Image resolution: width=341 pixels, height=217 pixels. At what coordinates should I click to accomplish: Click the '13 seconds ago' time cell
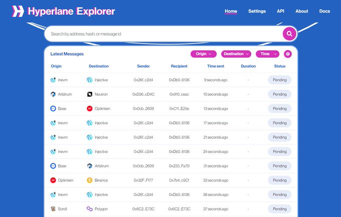click(x=216, y=108)
